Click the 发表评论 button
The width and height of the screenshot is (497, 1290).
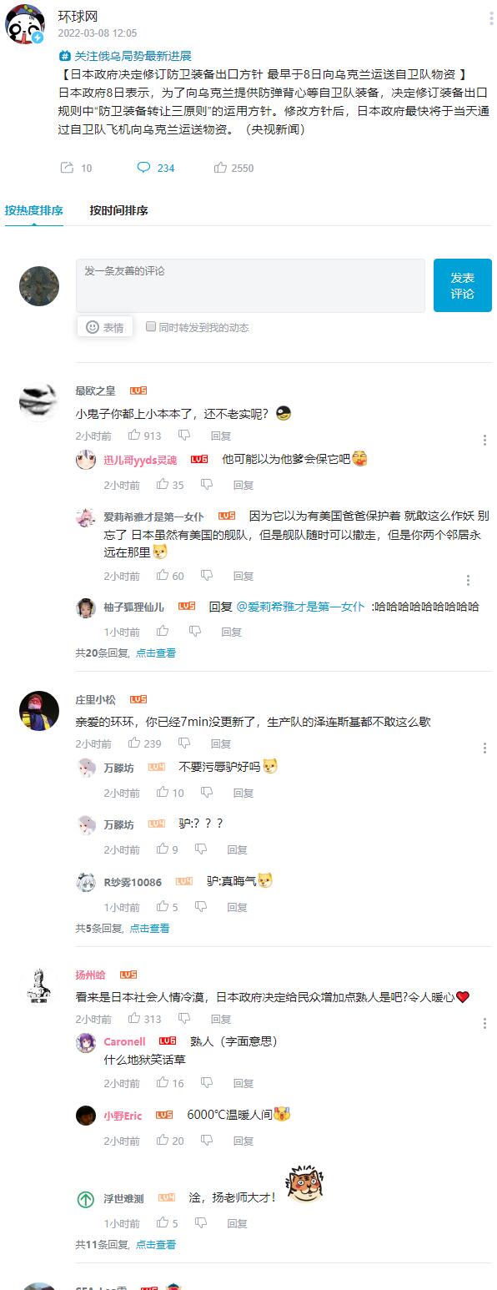(x=463, y=285)
